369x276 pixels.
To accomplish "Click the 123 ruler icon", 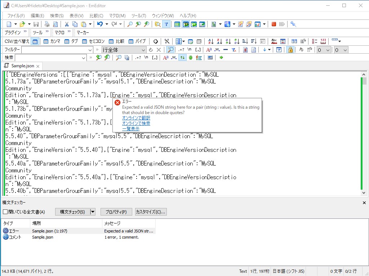I will coord(323,41).
